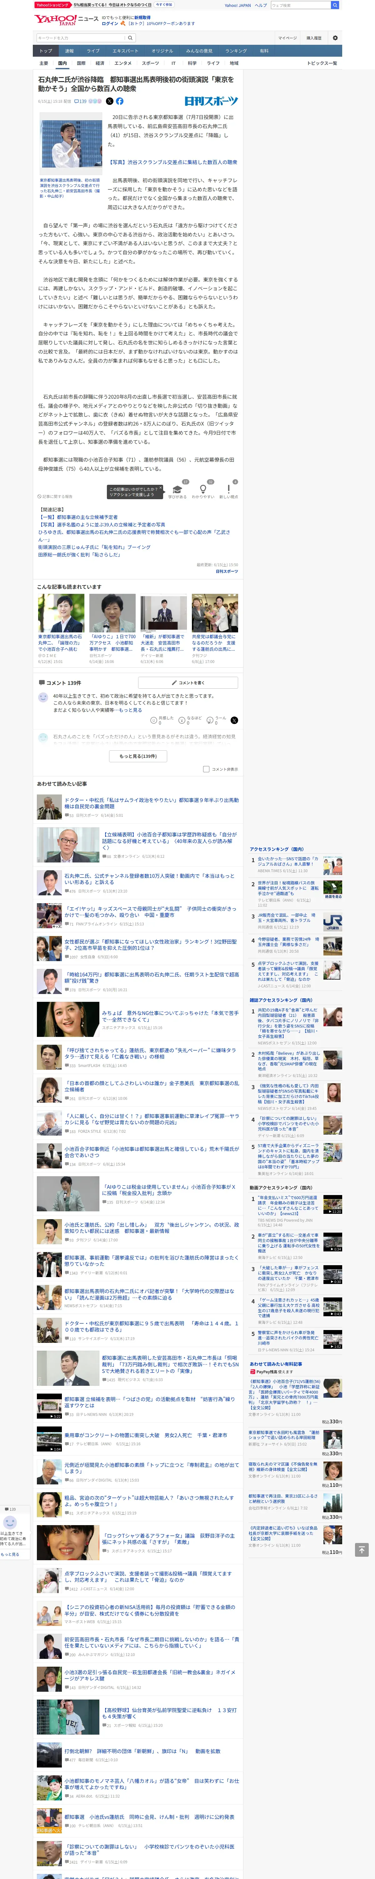Submit the web search with the top blue button
375x1879 pixels.
coord(334,5)
